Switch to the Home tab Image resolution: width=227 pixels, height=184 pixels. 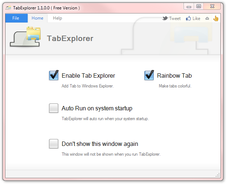click(37, 18)
